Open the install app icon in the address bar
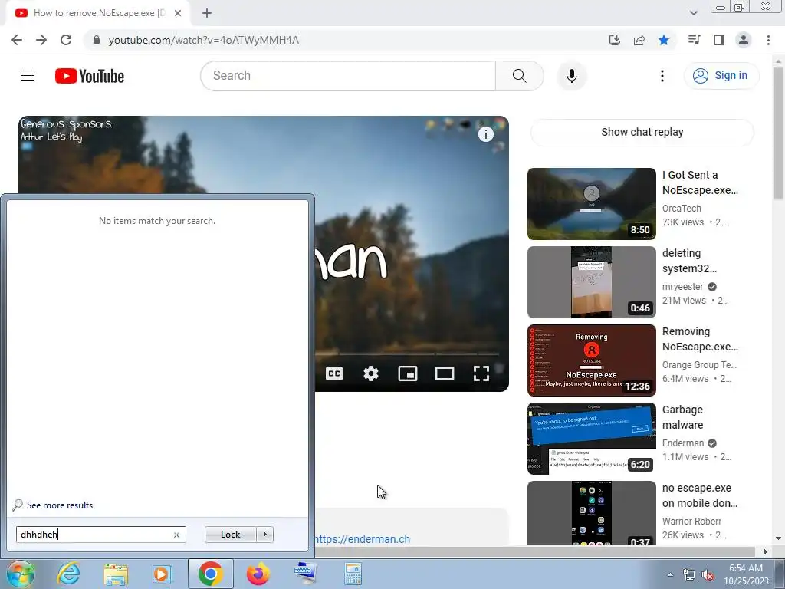 tap(614, 40)
